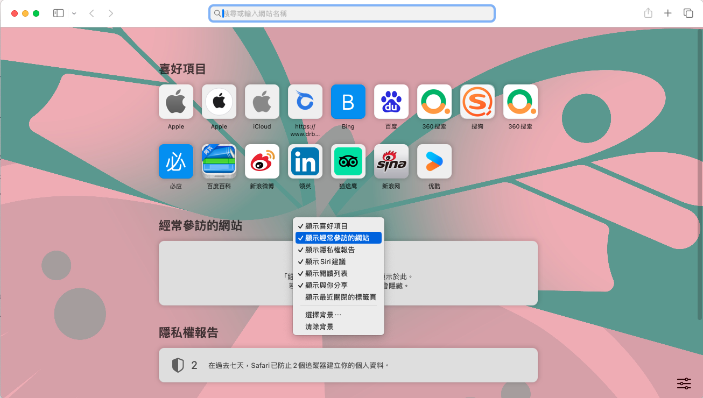Open the 新浪微博 favorite

point(262,161)
